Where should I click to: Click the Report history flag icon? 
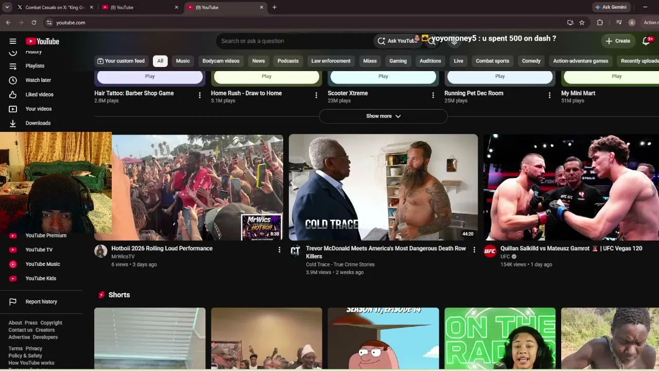click(x=13, y=302)
